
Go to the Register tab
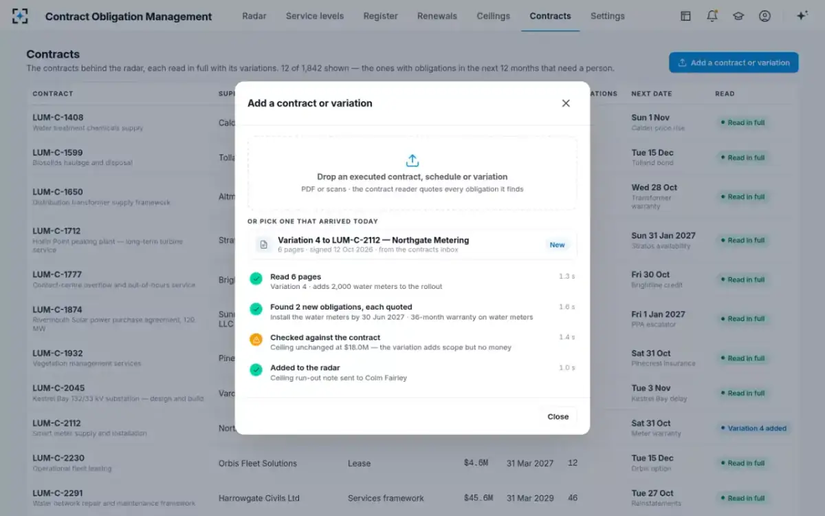pos(380,16)
